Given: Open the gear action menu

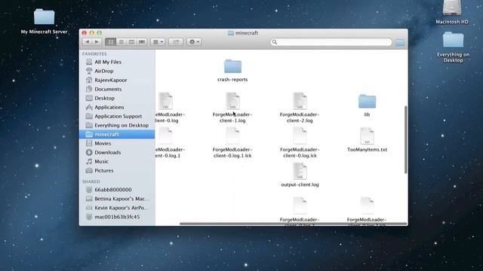Looking at the screenshot, I should [194, 42].
